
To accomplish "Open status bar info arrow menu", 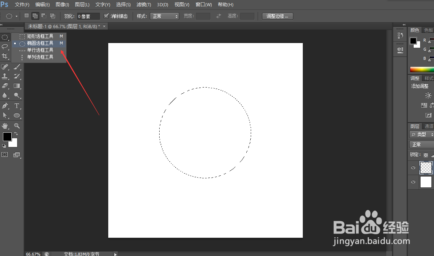I will pos(116,254).
